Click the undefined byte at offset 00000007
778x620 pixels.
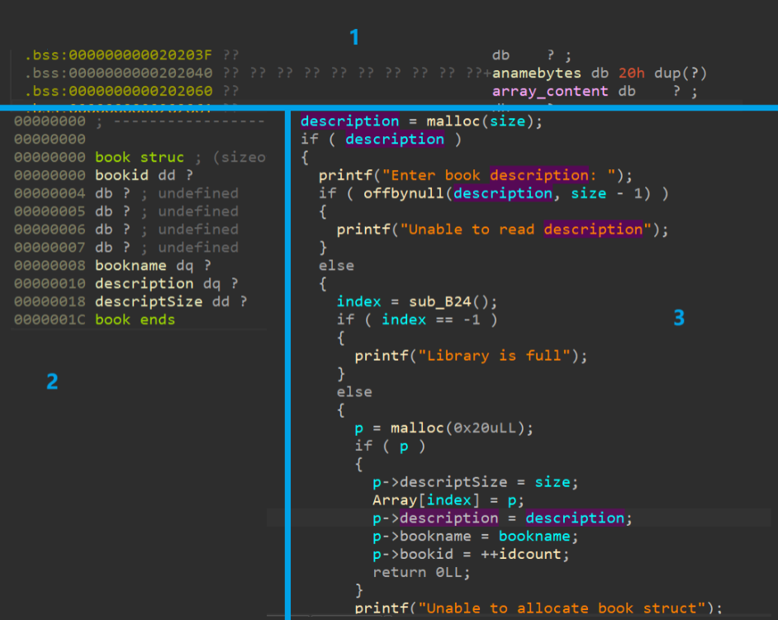pyautogui.click(x=167, y=248)
